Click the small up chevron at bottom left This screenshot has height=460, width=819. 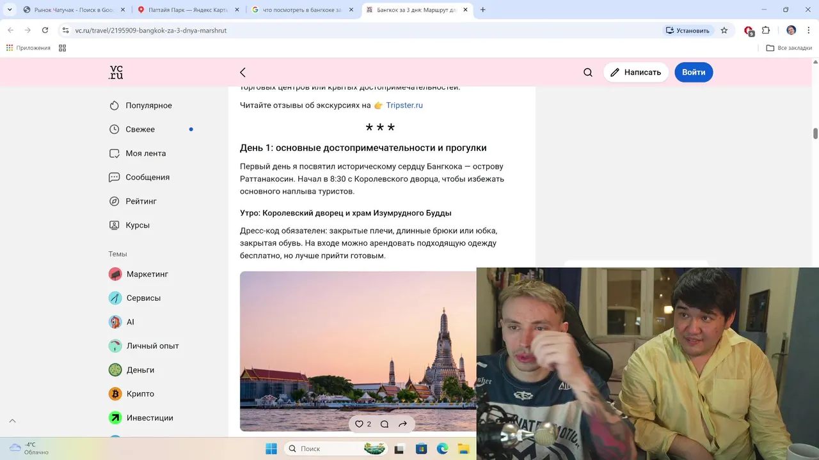coord(12,421)
